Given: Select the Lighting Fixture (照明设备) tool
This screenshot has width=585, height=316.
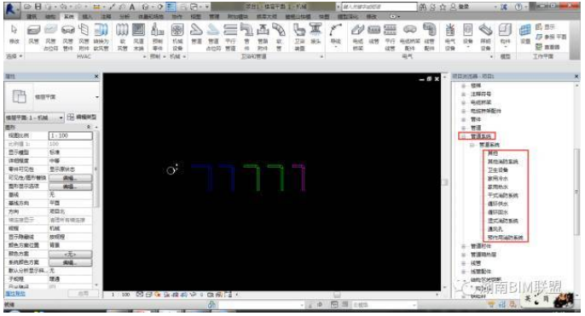Looking at the screenshot, I should 485,37.
